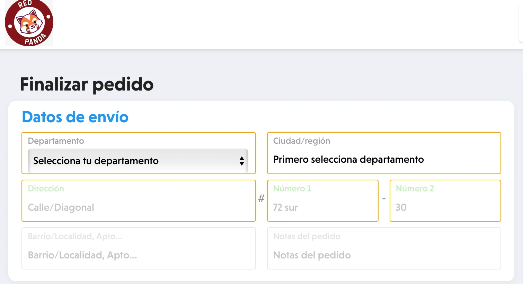
Task: Click the Número 2 label
Action: click(415, 189)
